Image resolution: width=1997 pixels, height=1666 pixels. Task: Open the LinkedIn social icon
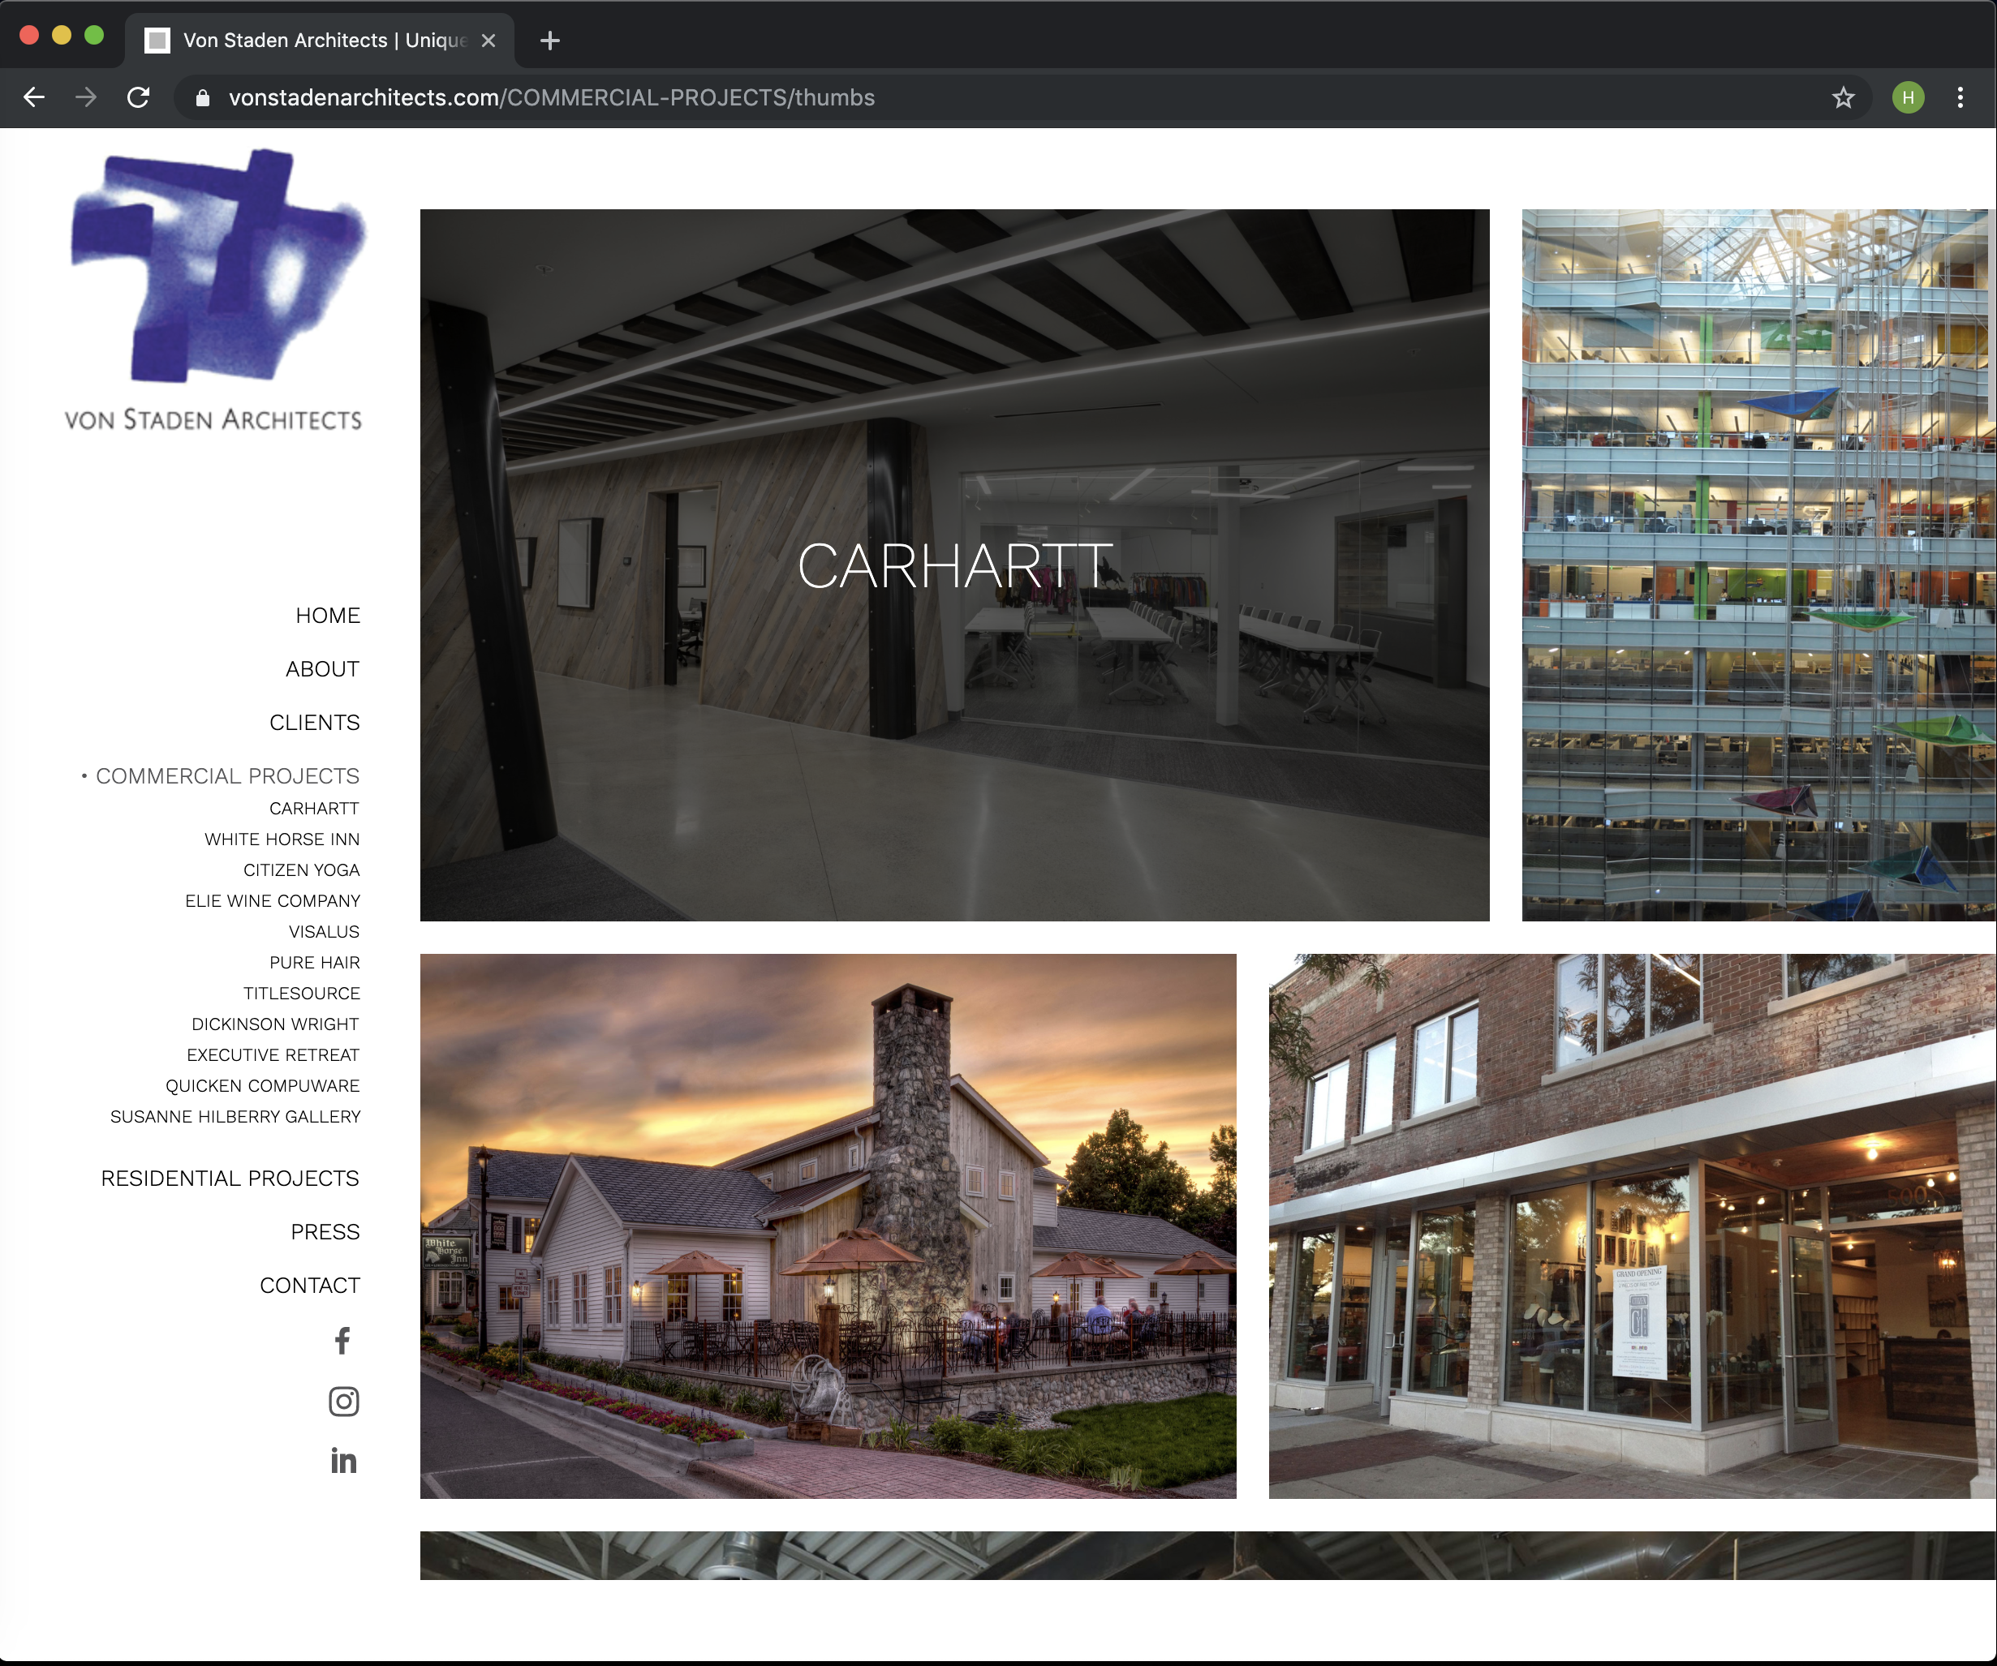[x=343, y=1461]
